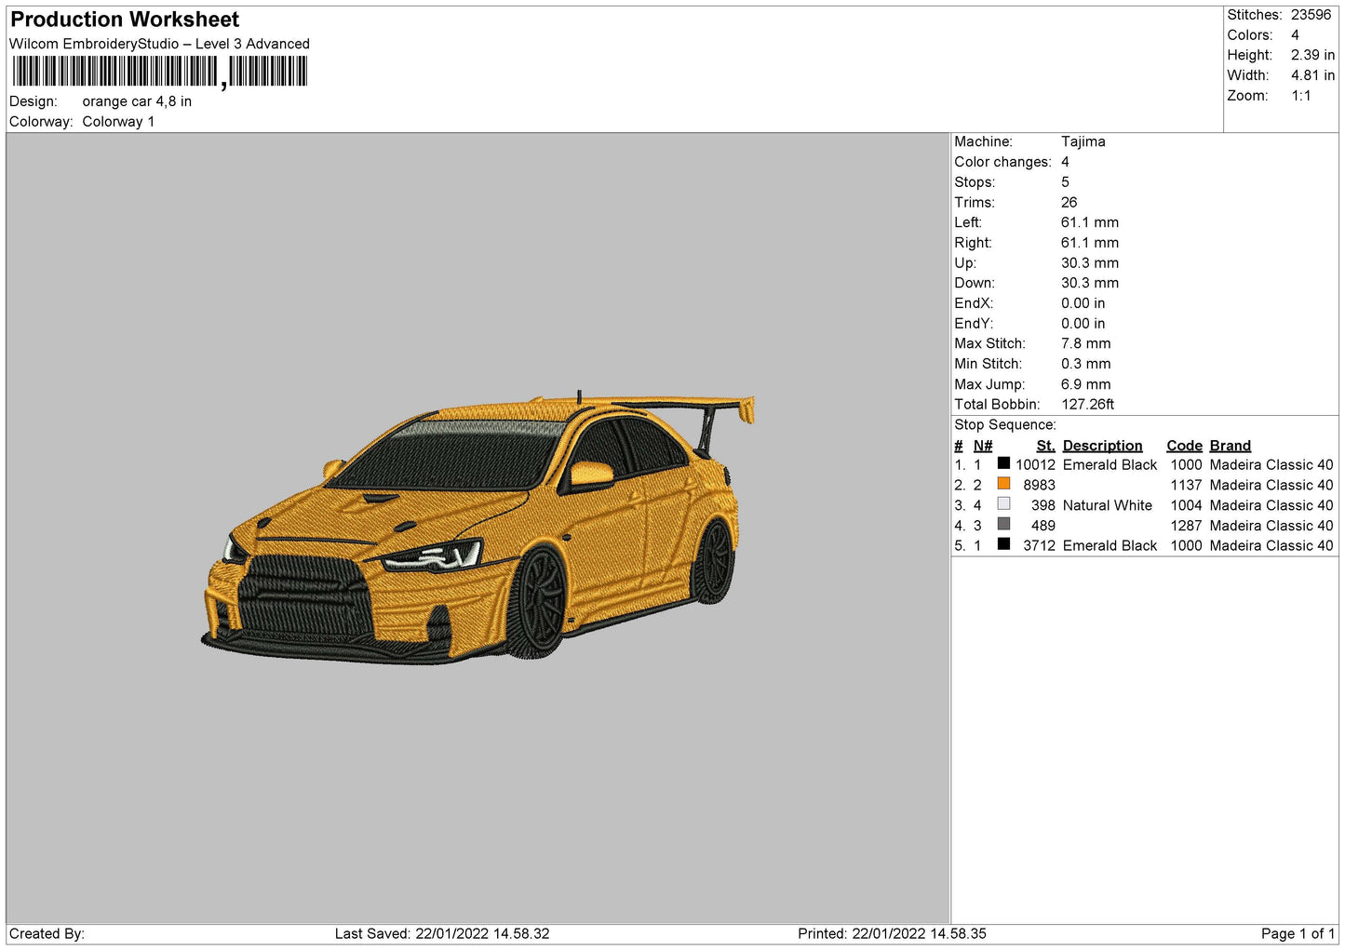1345x950 pixels.
Task: Click the Natural White swatch in row 3
Action: [1003, 504]
